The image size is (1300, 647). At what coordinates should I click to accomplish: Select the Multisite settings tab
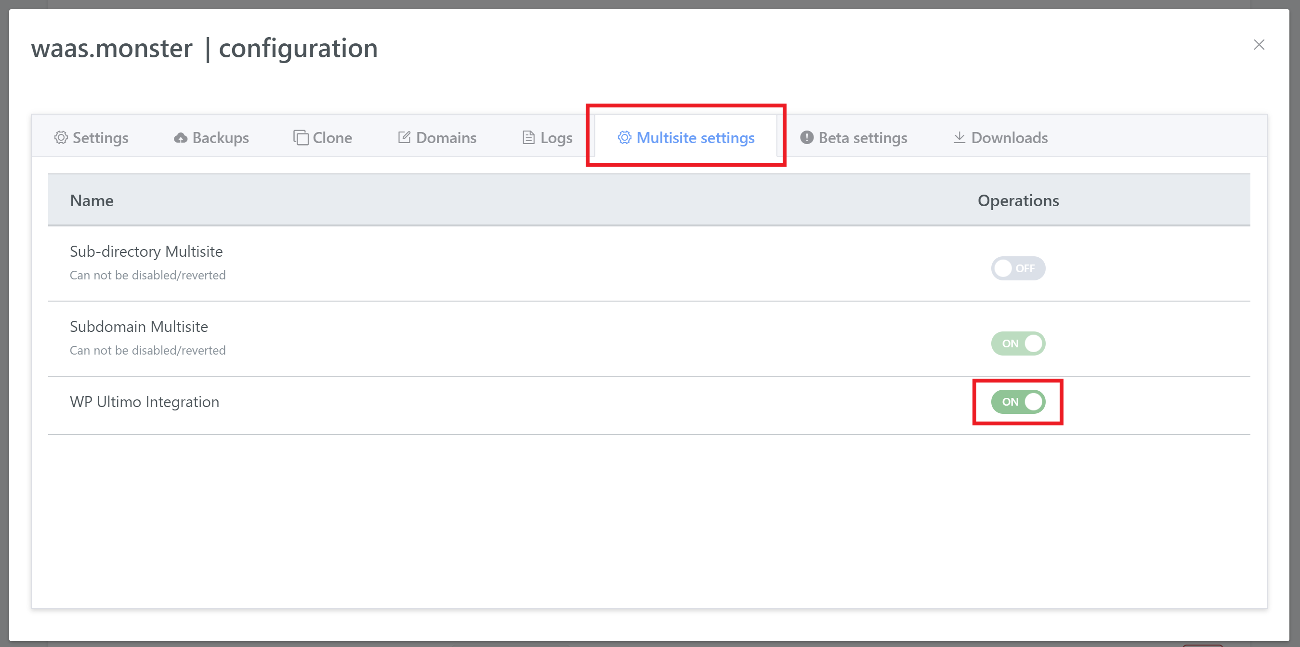[686, 137]
